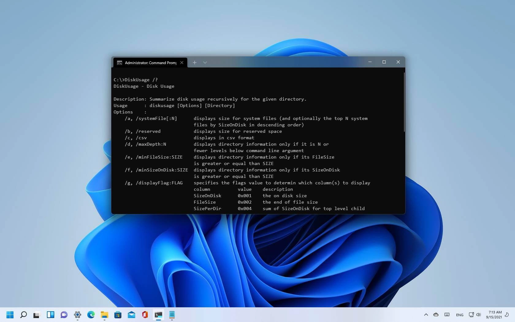Click value '0x002' in terminal
Image resolution: width=515 pixels, height=322 pixels.
(245, 202)
